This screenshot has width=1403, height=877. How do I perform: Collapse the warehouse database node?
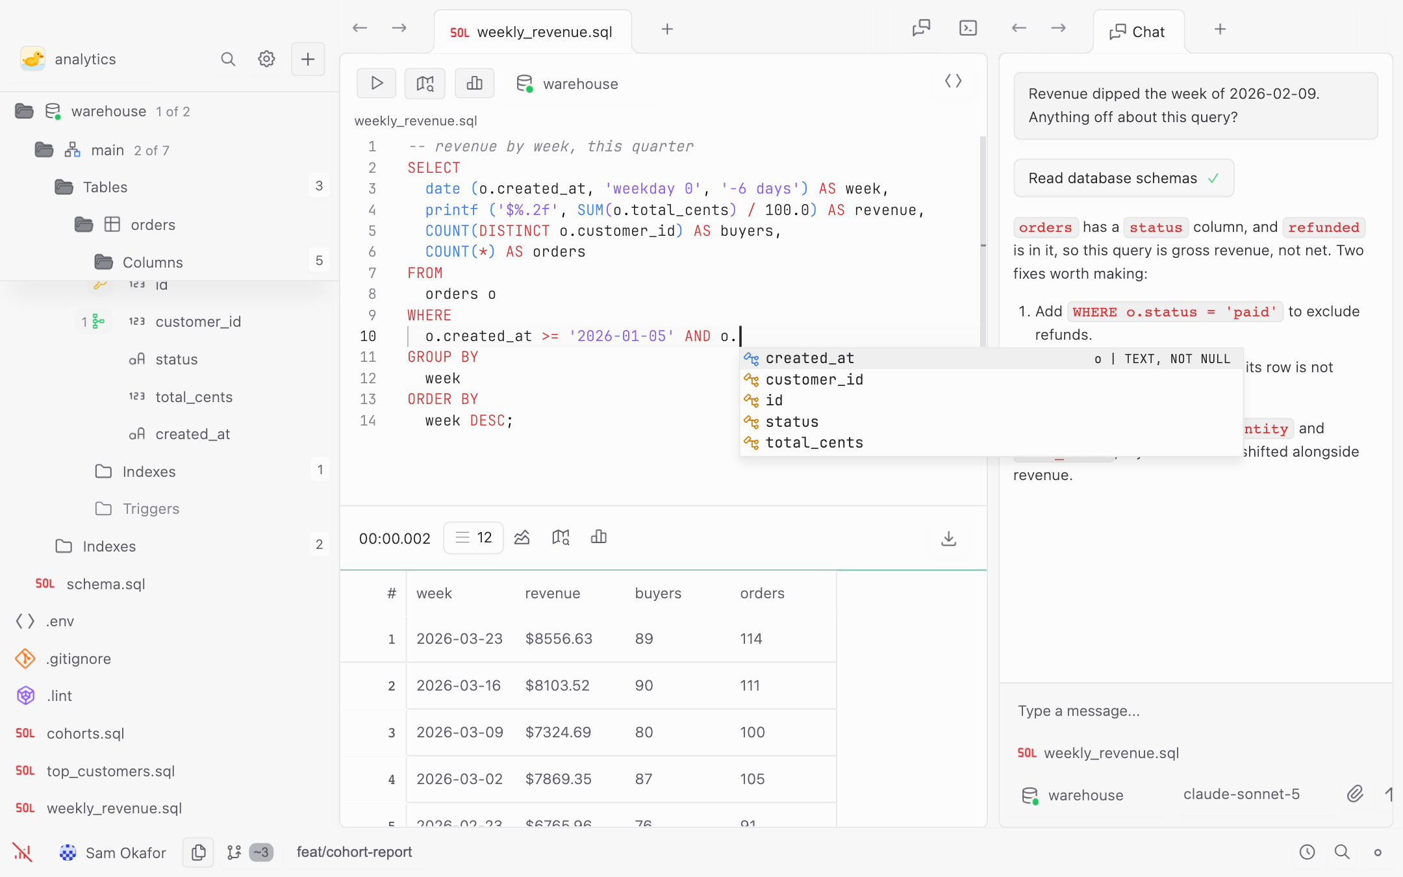(x=24, y=111)
